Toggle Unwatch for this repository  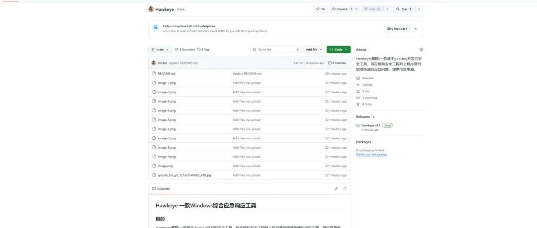(342, 9)
